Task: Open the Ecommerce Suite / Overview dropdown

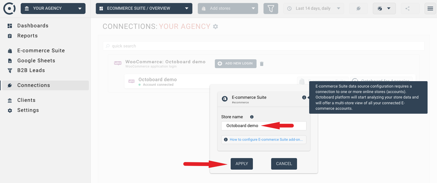Action: click(x=144, y=9)
